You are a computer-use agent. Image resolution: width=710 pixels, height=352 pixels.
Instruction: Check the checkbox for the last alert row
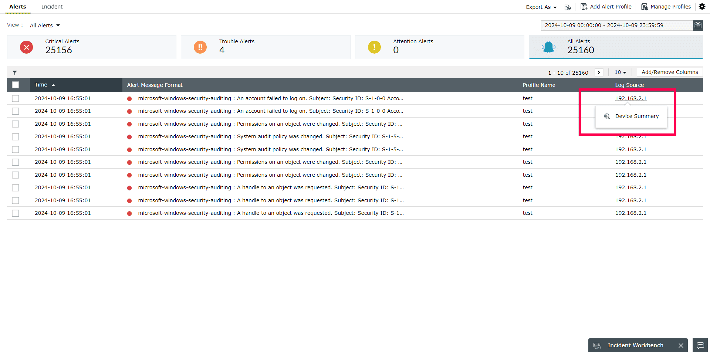point(15,213)
